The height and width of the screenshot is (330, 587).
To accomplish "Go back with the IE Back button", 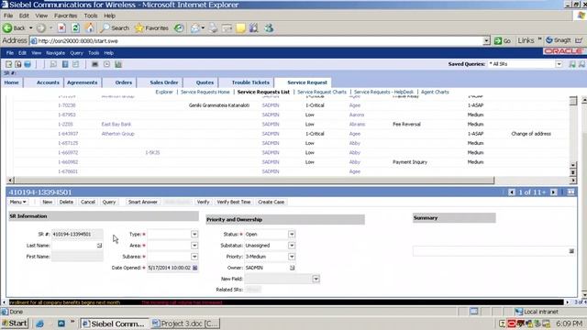I will (15, 28).
